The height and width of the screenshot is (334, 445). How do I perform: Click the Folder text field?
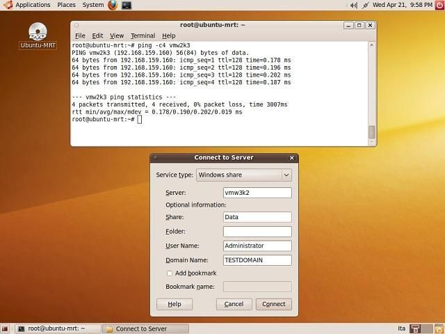(x=257, y=231)
